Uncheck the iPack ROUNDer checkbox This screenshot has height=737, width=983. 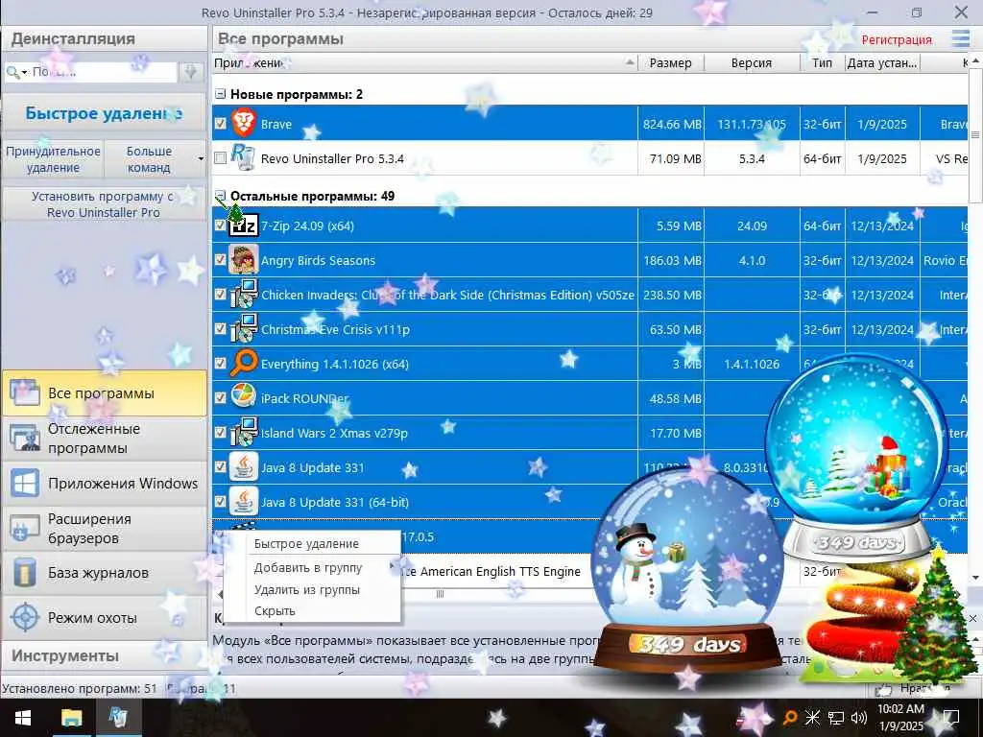coord(220,397)
